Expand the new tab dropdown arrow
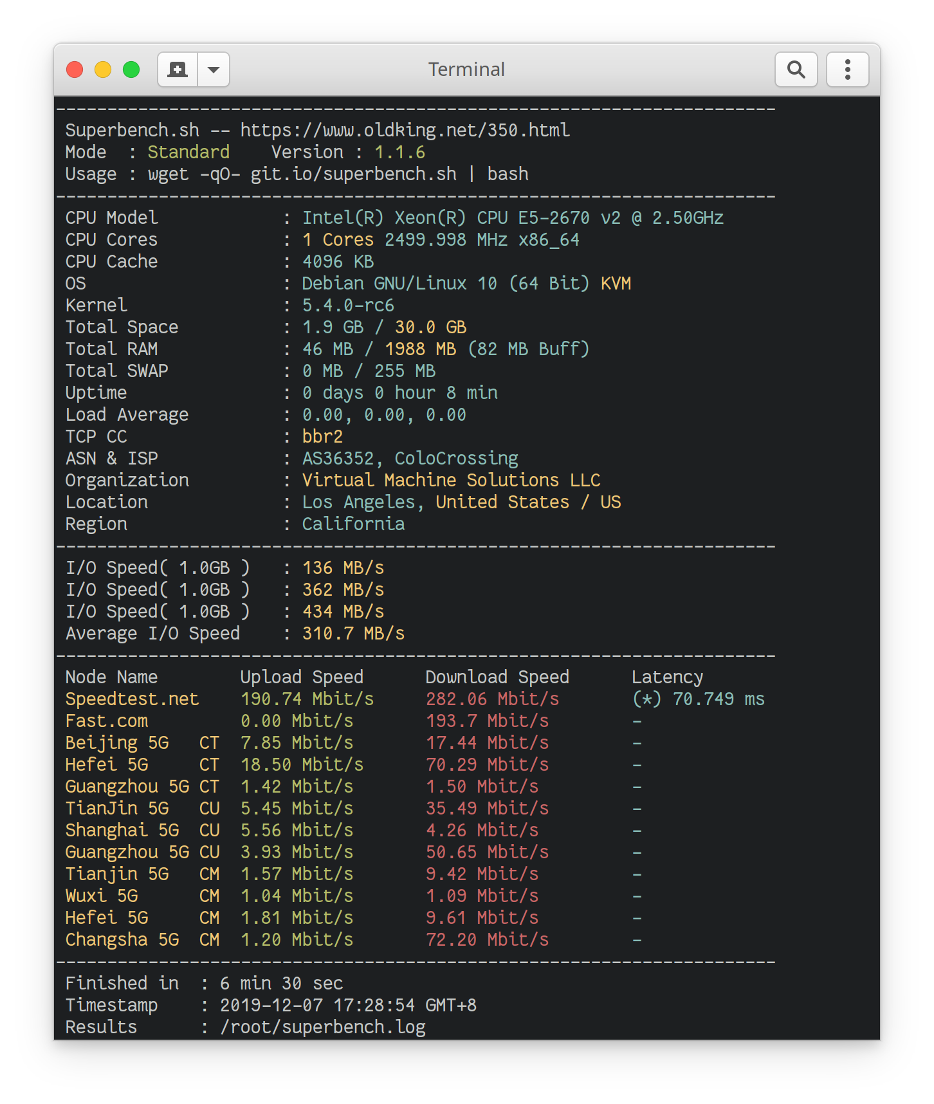 pyautogui.click(x=214, y=69)
